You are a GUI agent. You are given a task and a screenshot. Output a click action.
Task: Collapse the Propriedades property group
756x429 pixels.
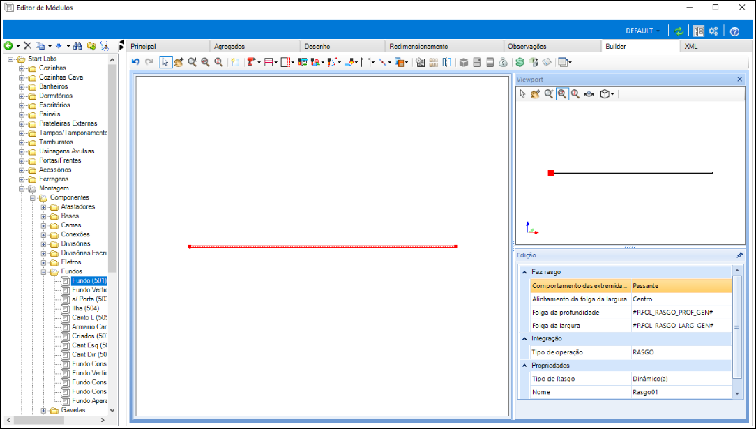(524, 366)
